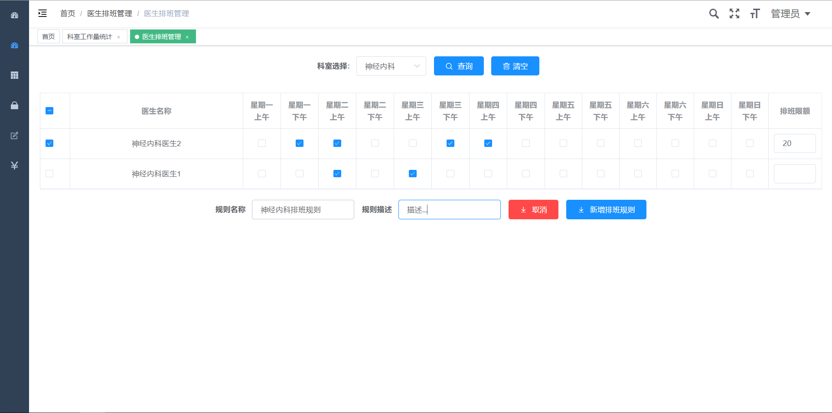Uncheck 星期四上午 for 神经内科医生2

pos(488,143)
